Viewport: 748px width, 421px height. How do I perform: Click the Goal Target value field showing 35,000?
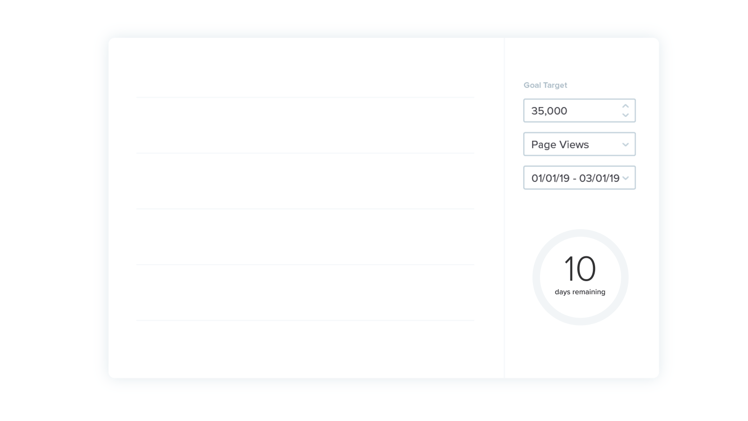pyautogui.click(x=579, y=110)
